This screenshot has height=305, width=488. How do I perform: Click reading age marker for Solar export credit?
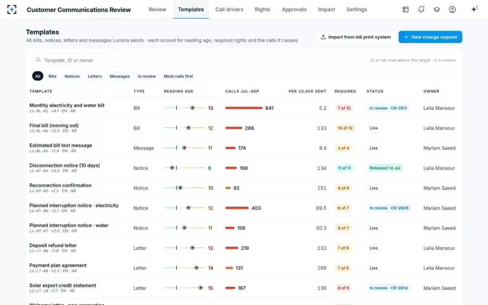(200, 288)
